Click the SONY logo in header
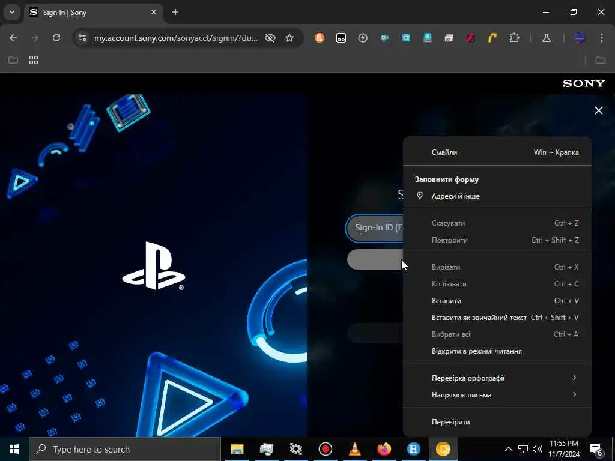 [x=584, y=83]
